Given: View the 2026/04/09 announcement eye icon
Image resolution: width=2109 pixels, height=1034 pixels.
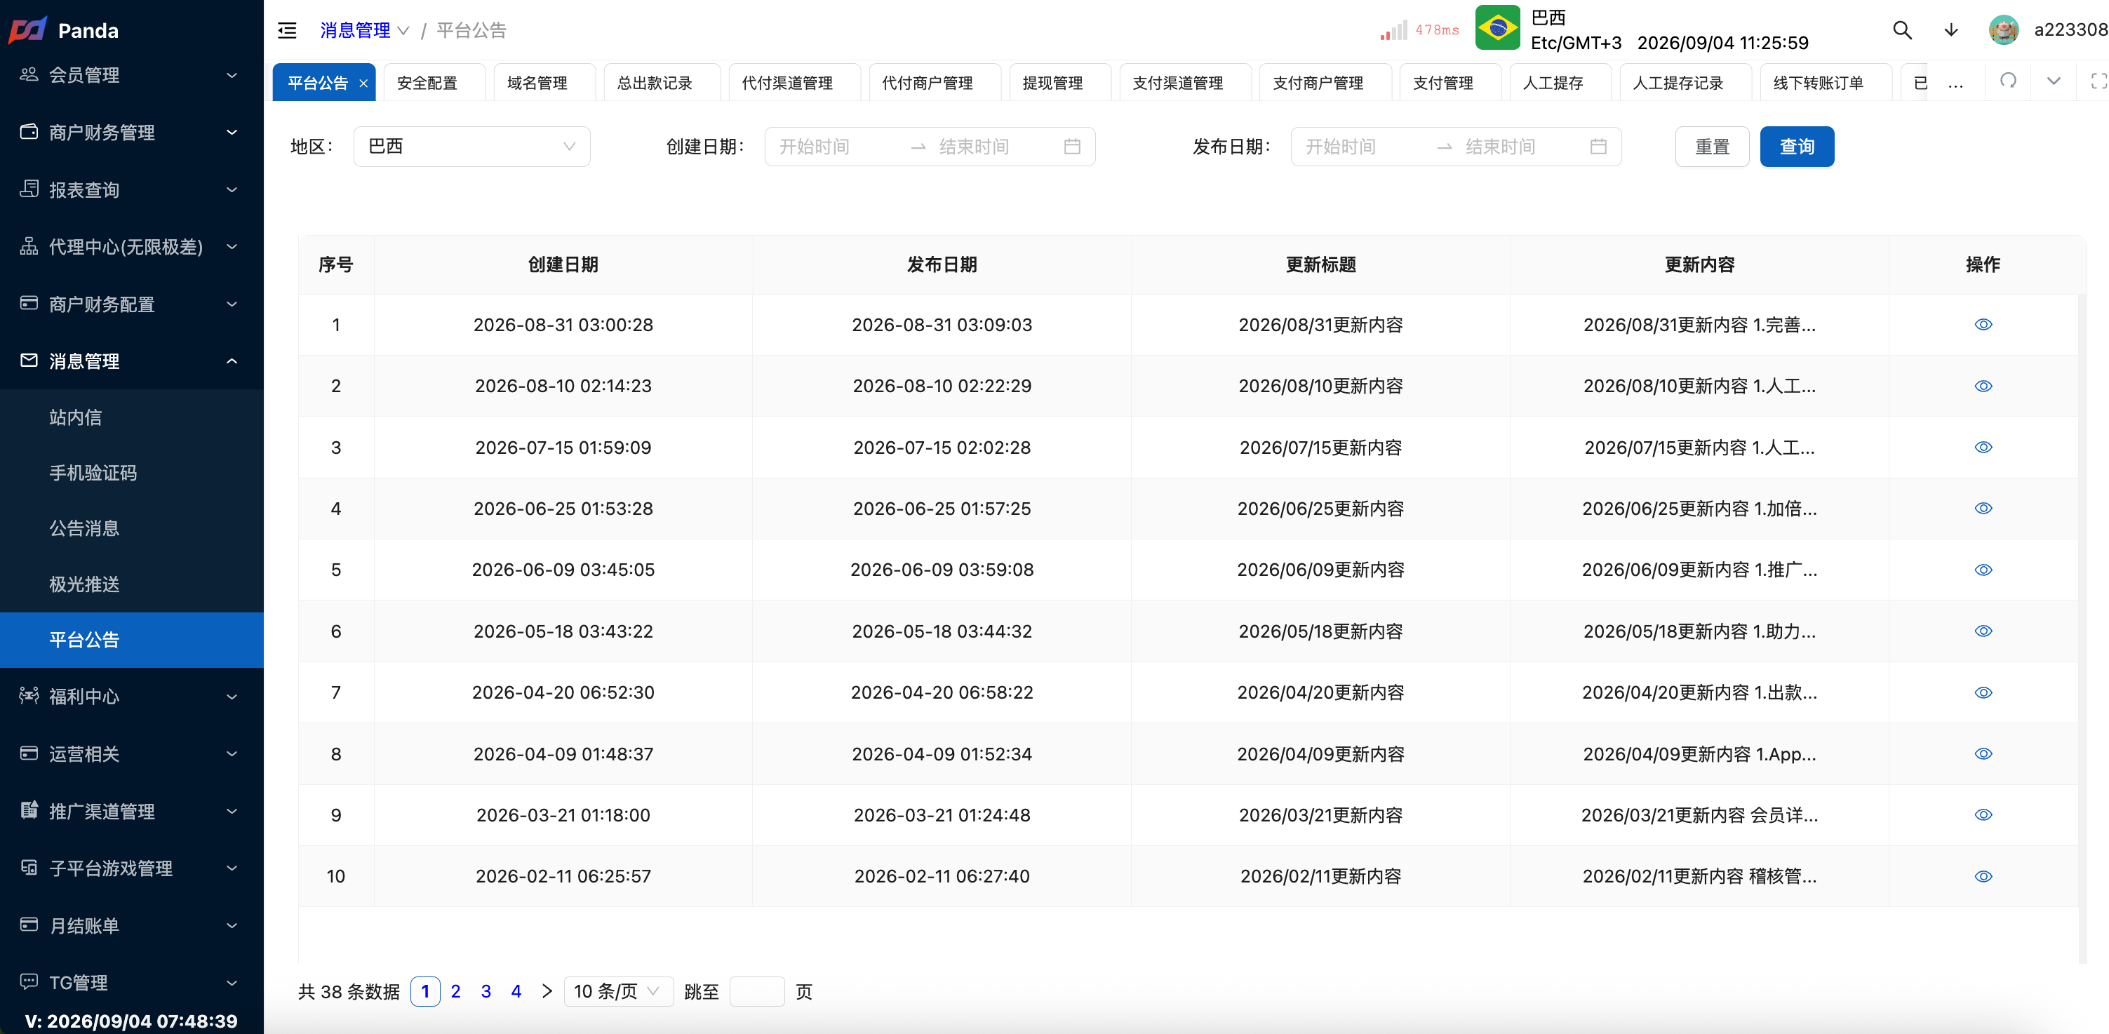Looking at the screenshot, I should point(1983,754).
